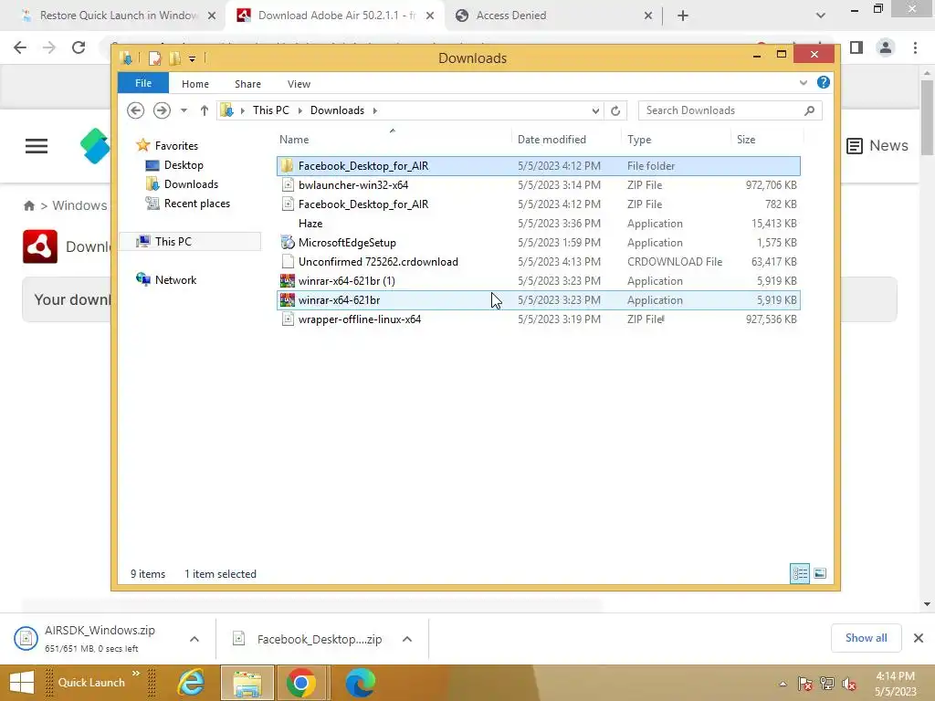Expand the Downloads breadcrumb arrow
This screenshot has width=935, height=701.
[375, 110]
